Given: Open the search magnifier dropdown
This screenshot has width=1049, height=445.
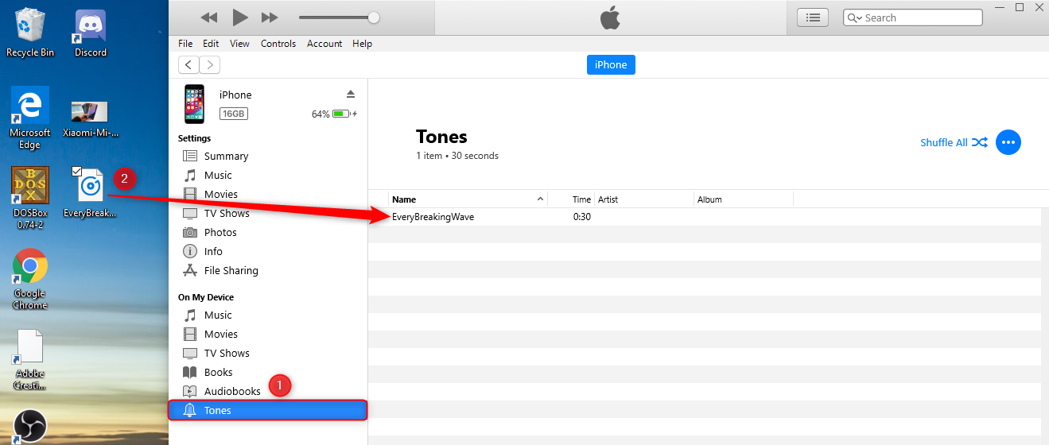Looking at the screenshot, I should [855, 17].
